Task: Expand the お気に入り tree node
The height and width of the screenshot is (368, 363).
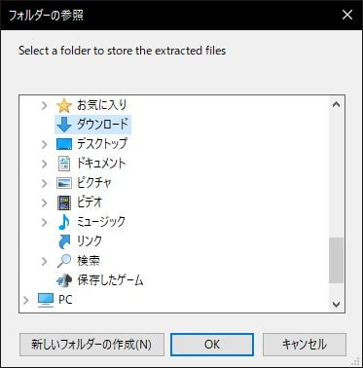Action: point(45,105)
